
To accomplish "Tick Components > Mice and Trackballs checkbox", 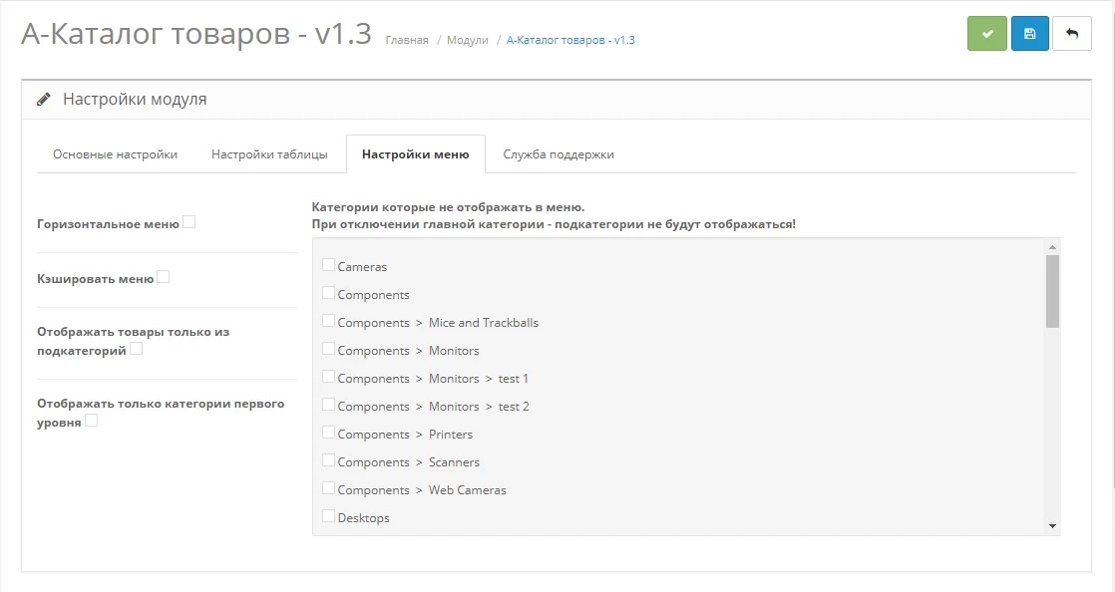I will (x=328, y=321).
